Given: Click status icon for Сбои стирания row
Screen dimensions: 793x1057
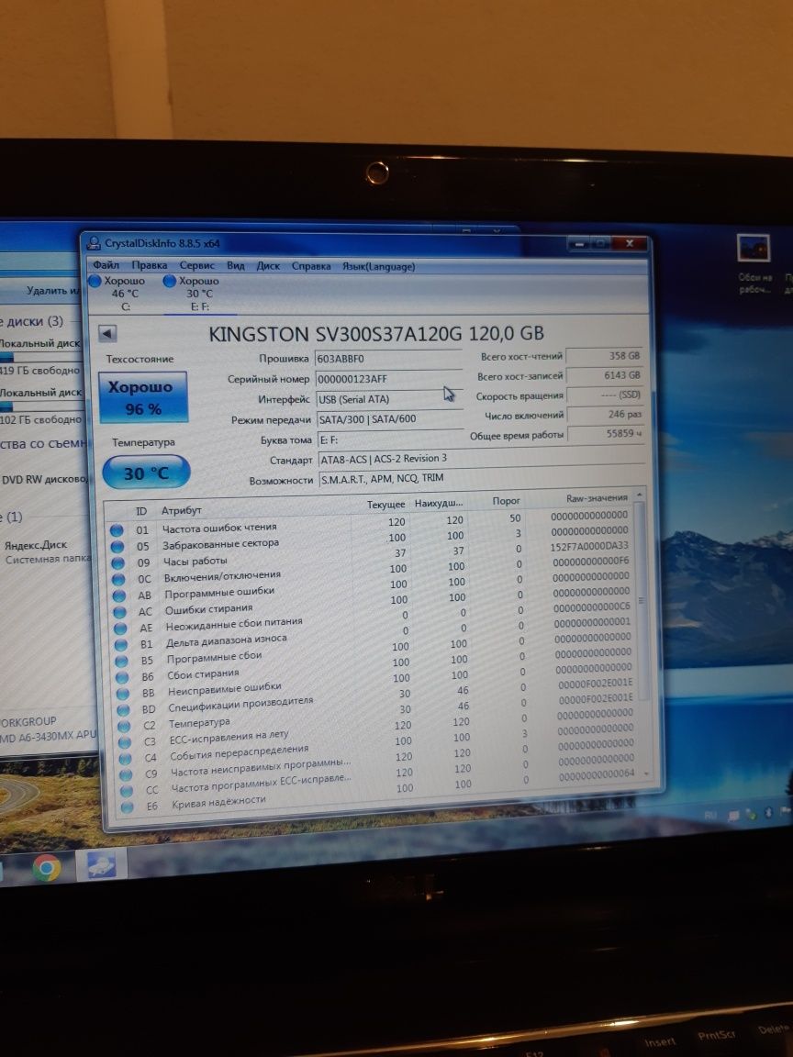Looking at the screenshot, I should 122,677.
